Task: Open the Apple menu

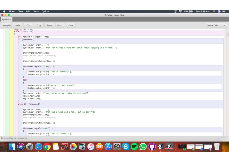Action: click(4, 11)
